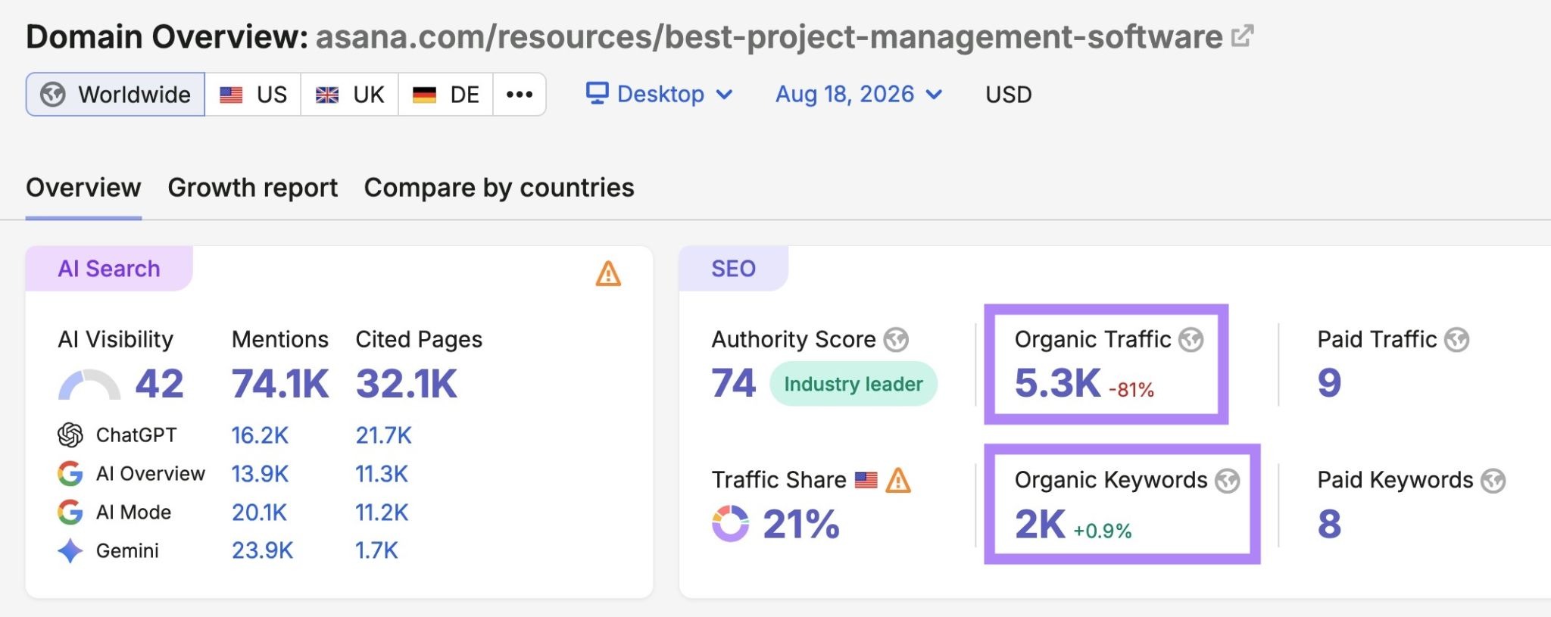Click the US flag beside Traffic Share
The width and height of the screenshot is (1551, 617).
tap(866, 479)
